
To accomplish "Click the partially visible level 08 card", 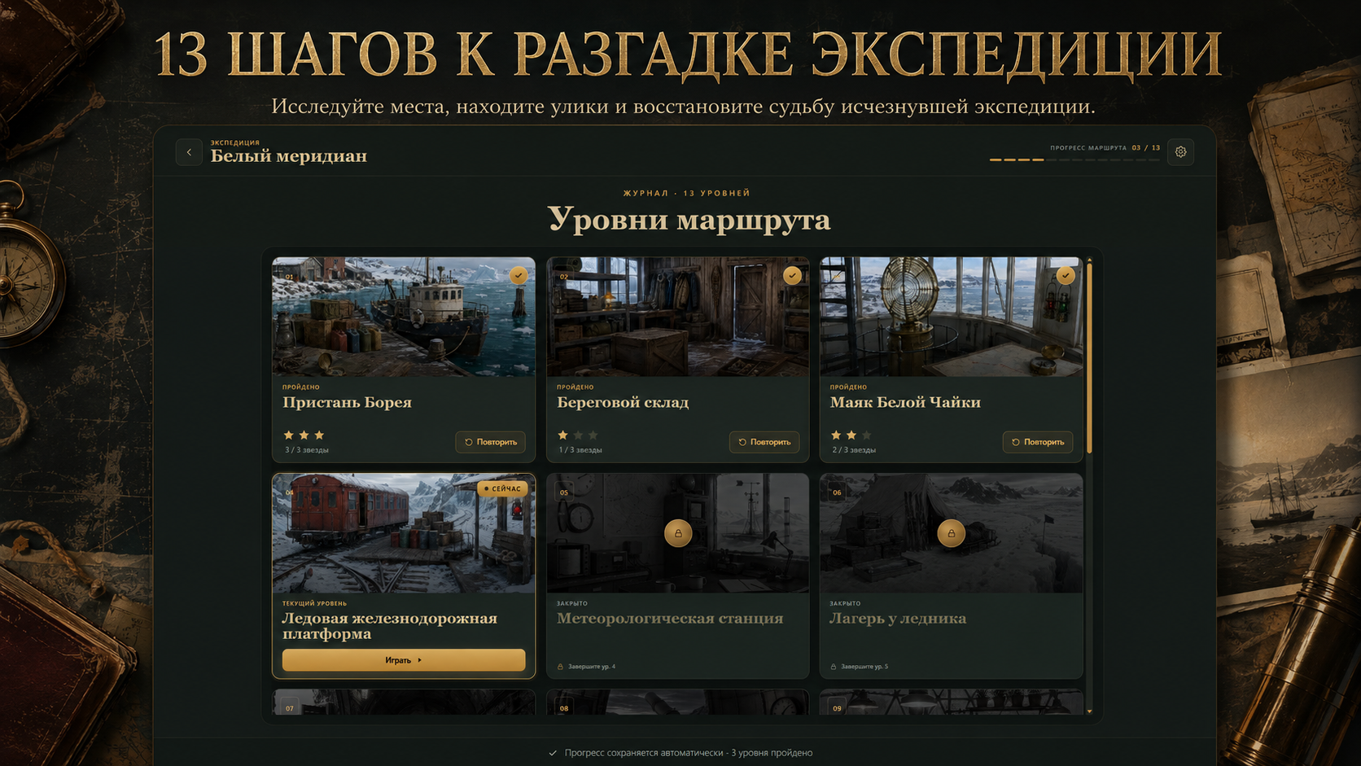I will 678,703.
